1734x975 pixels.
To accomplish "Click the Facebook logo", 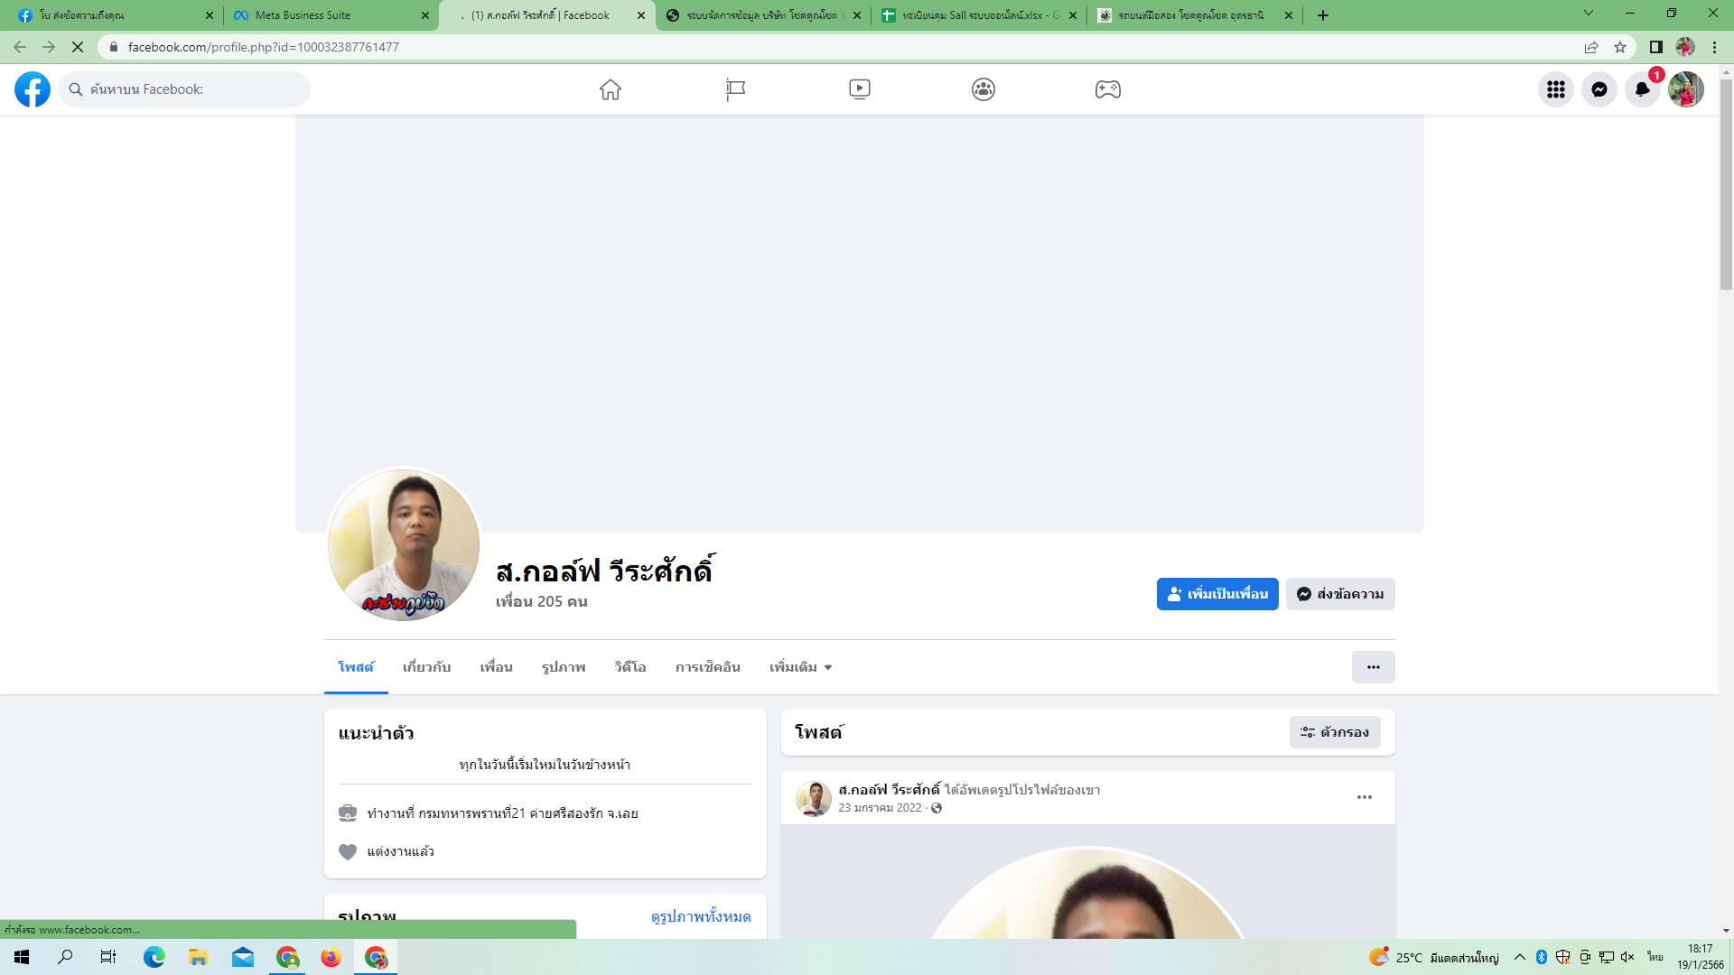I will tap(33, 89).
